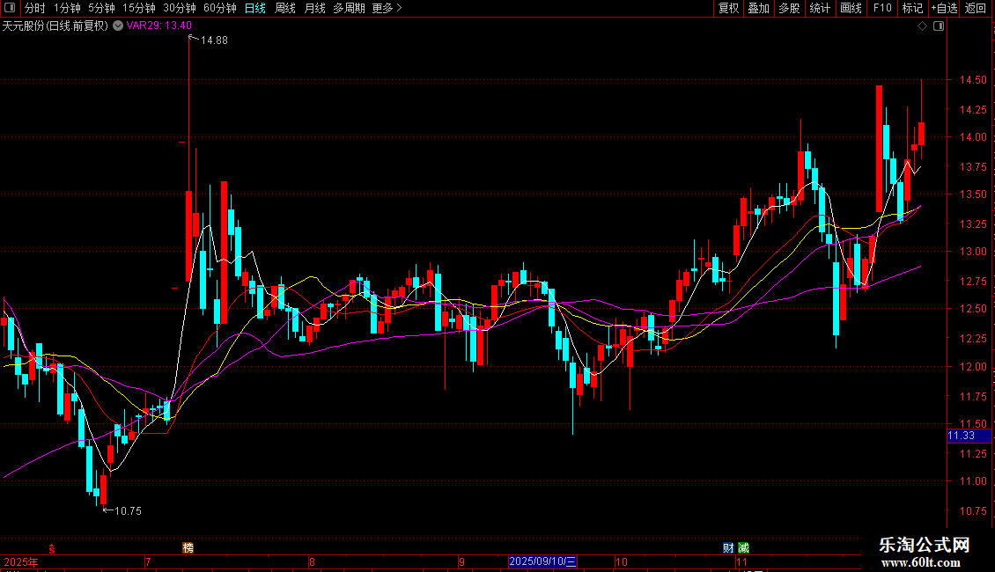This screenshot has width=995, height=572.
Task: Click the 标记 mark button
Action: (x=912, y=8)
